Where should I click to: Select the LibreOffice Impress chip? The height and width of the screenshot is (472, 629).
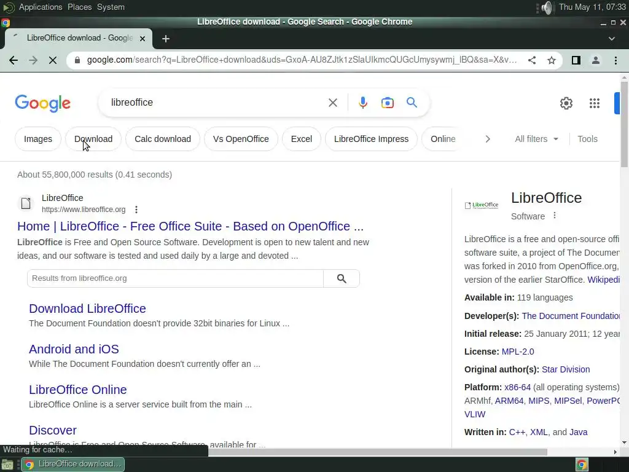[372, 139]
